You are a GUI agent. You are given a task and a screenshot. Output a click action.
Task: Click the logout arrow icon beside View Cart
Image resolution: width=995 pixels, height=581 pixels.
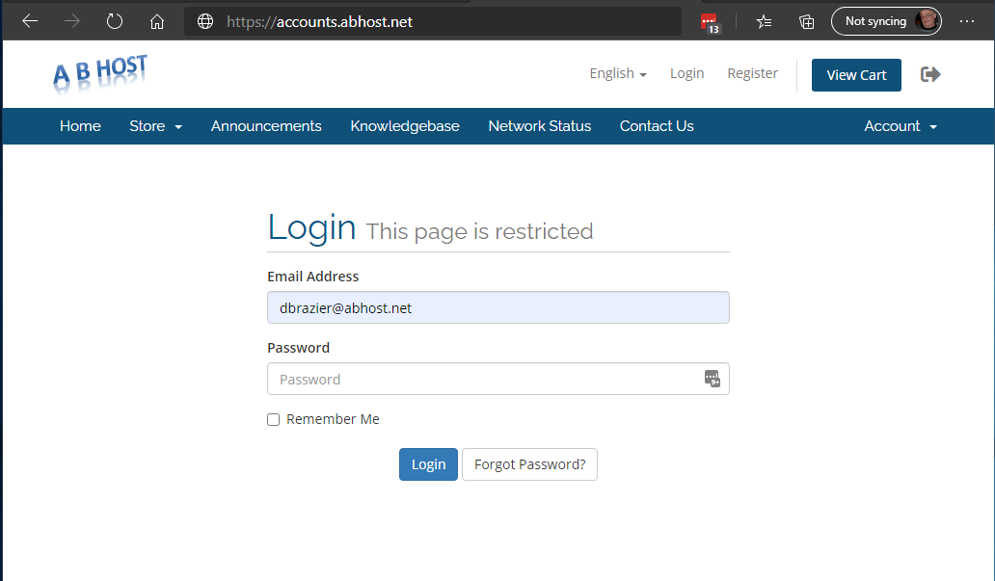(x=930, y=74)
